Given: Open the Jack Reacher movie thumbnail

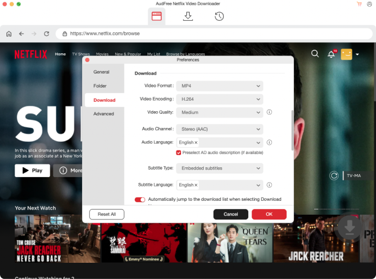Looking at the screenshot, I should [x=316, y=238].
